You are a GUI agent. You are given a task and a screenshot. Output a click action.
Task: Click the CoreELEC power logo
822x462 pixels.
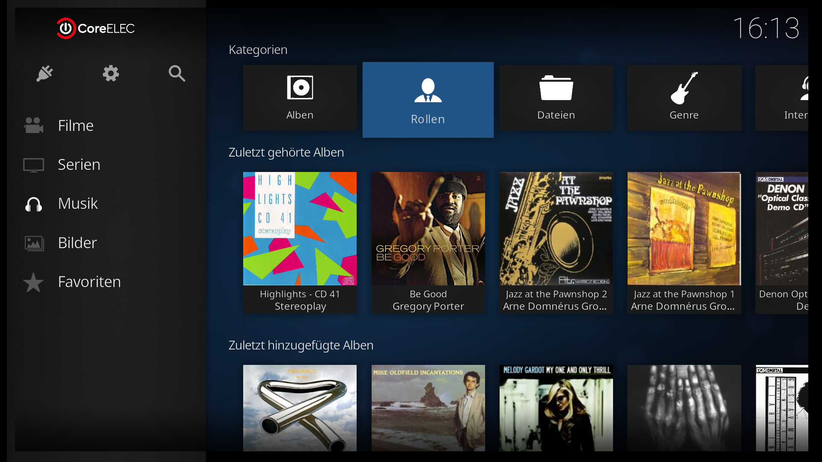66,28
